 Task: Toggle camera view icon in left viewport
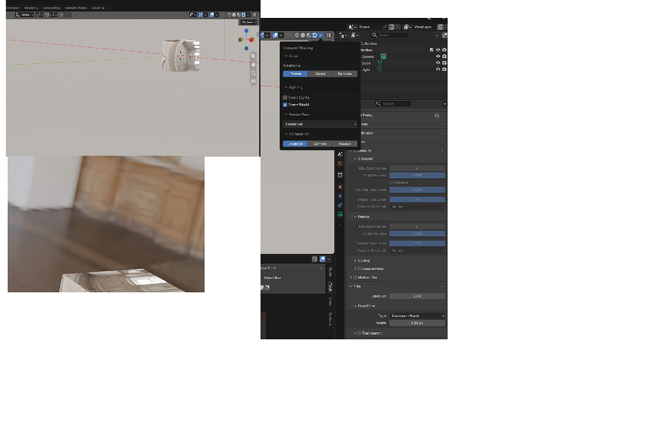coord(253,73)
